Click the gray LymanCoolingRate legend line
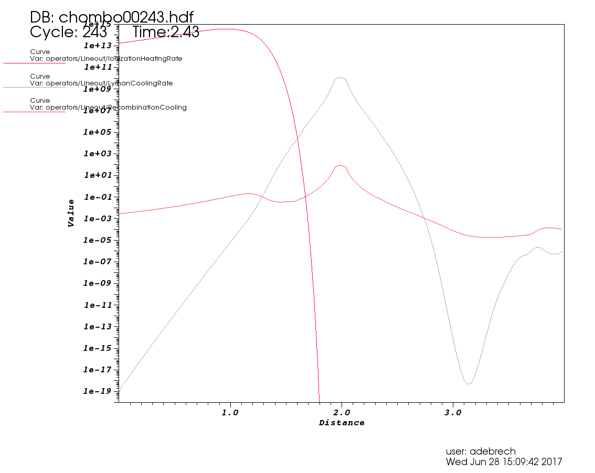Viewport: 595px width, 473px height. 35,87
